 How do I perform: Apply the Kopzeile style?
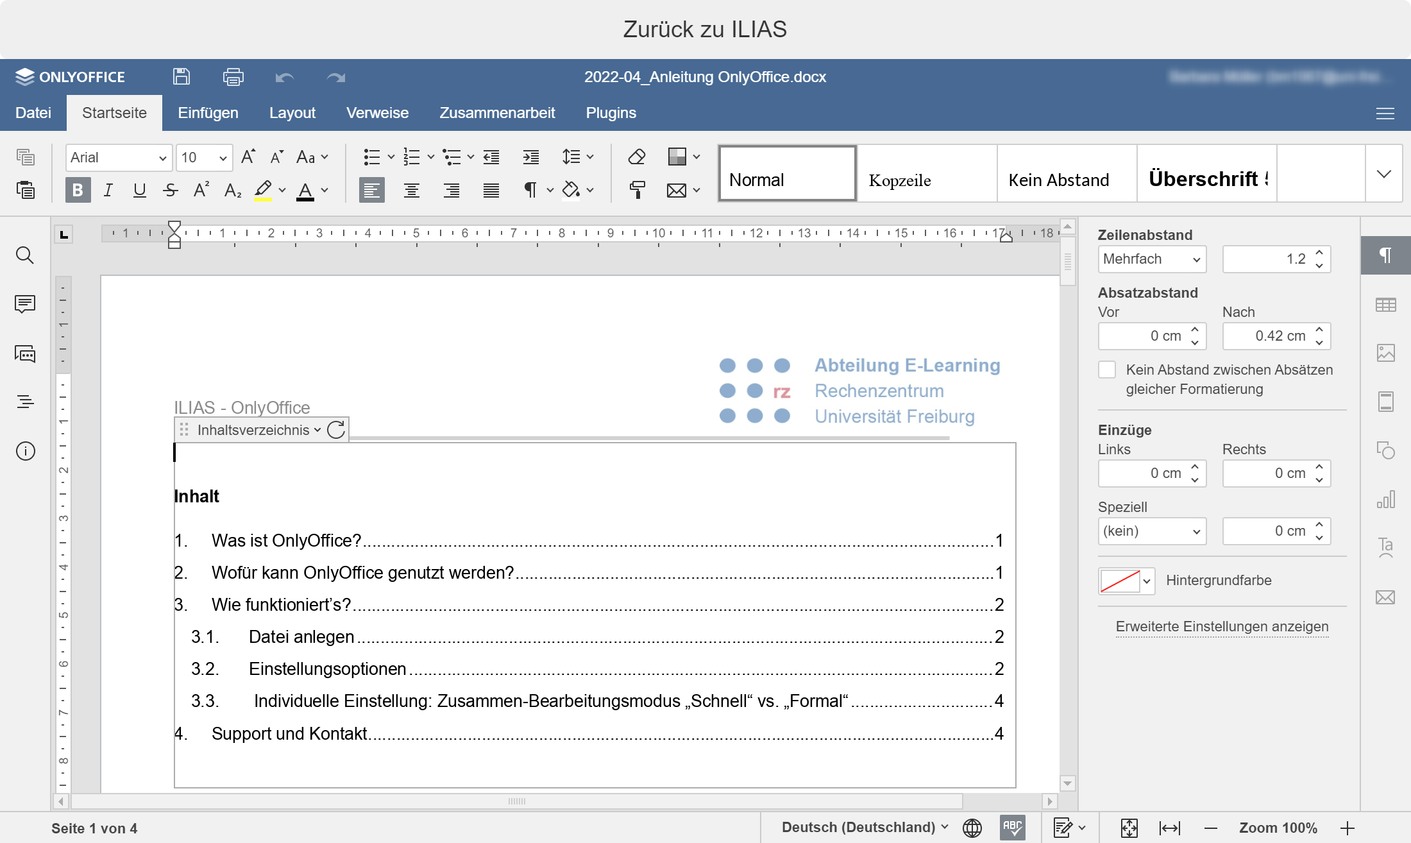click(927, 174)
